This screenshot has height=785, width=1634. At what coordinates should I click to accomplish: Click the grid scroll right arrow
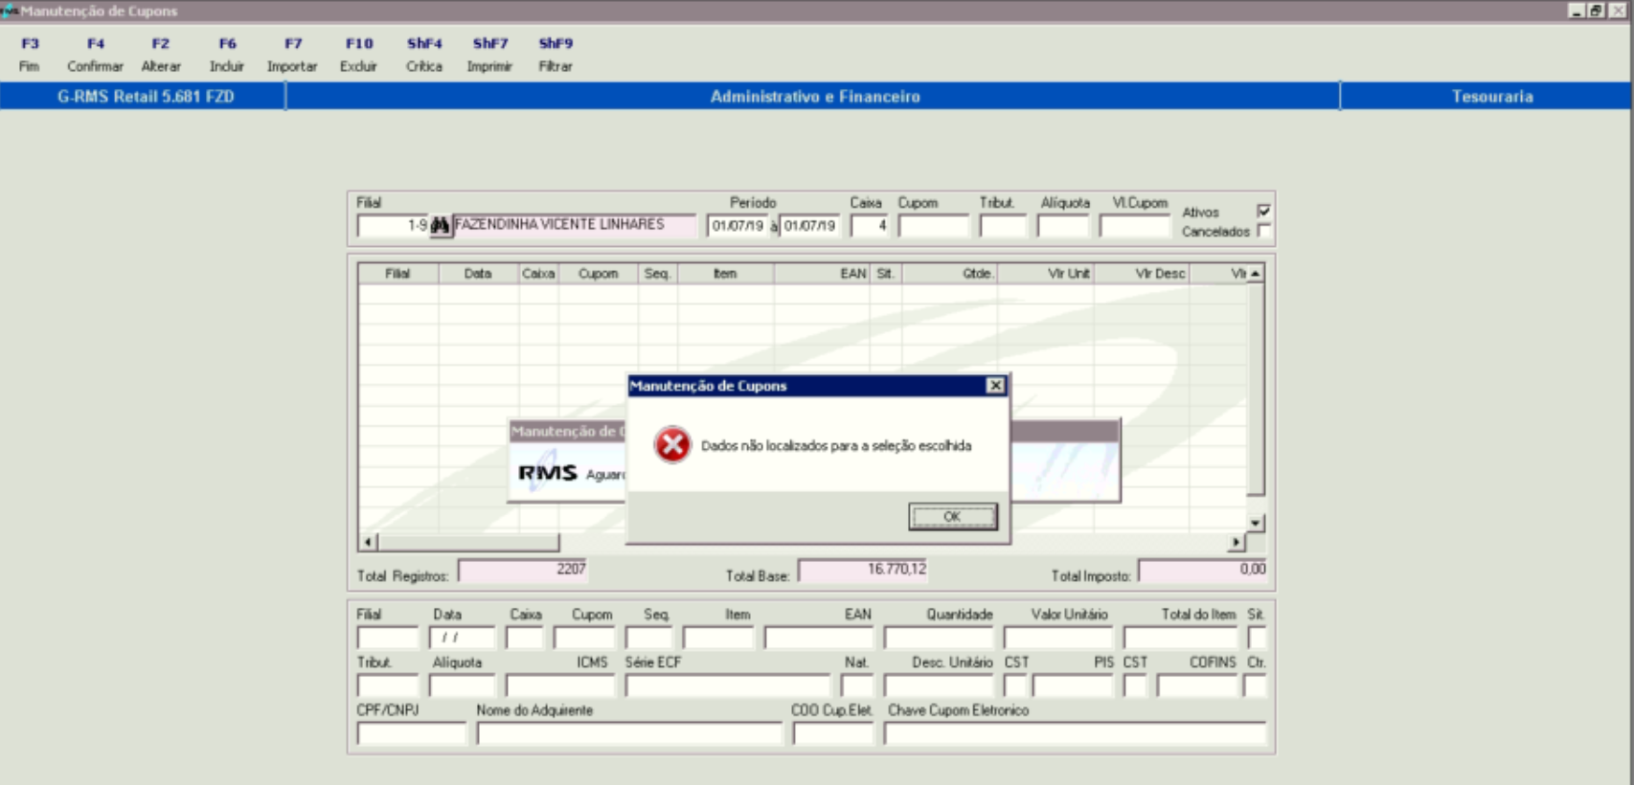[1237, 542]
